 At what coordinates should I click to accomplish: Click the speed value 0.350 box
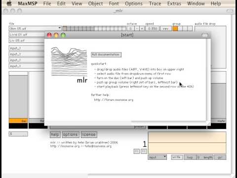pos(153,29)
